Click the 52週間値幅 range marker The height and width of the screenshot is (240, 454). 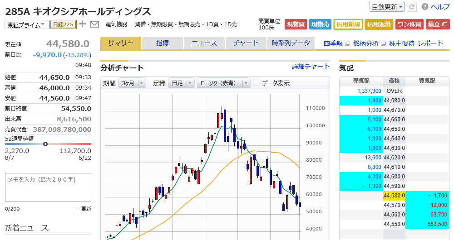(45, 144)
